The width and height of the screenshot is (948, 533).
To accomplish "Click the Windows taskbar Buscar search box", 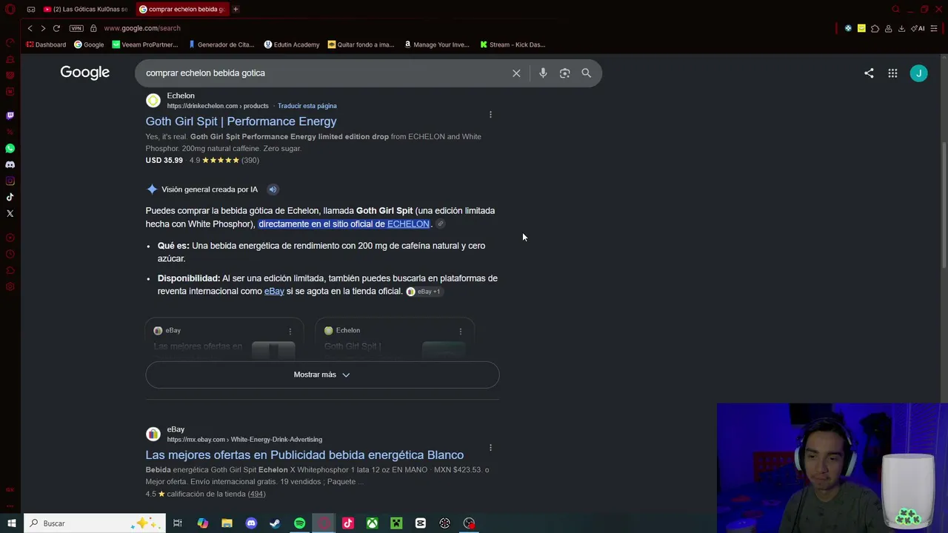I will pyautogui.click(x=94, y=523).
